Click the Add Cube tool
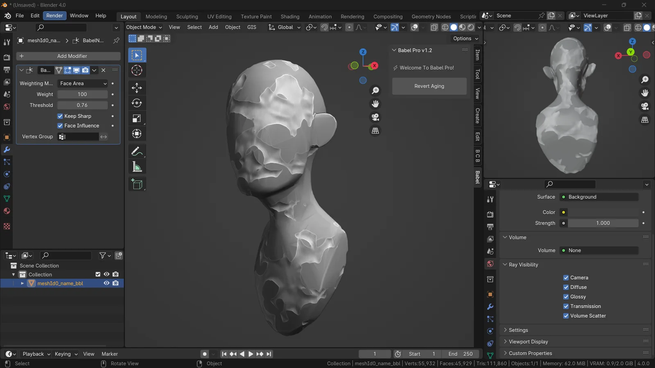Screen dimensions: 655x368 137,184
